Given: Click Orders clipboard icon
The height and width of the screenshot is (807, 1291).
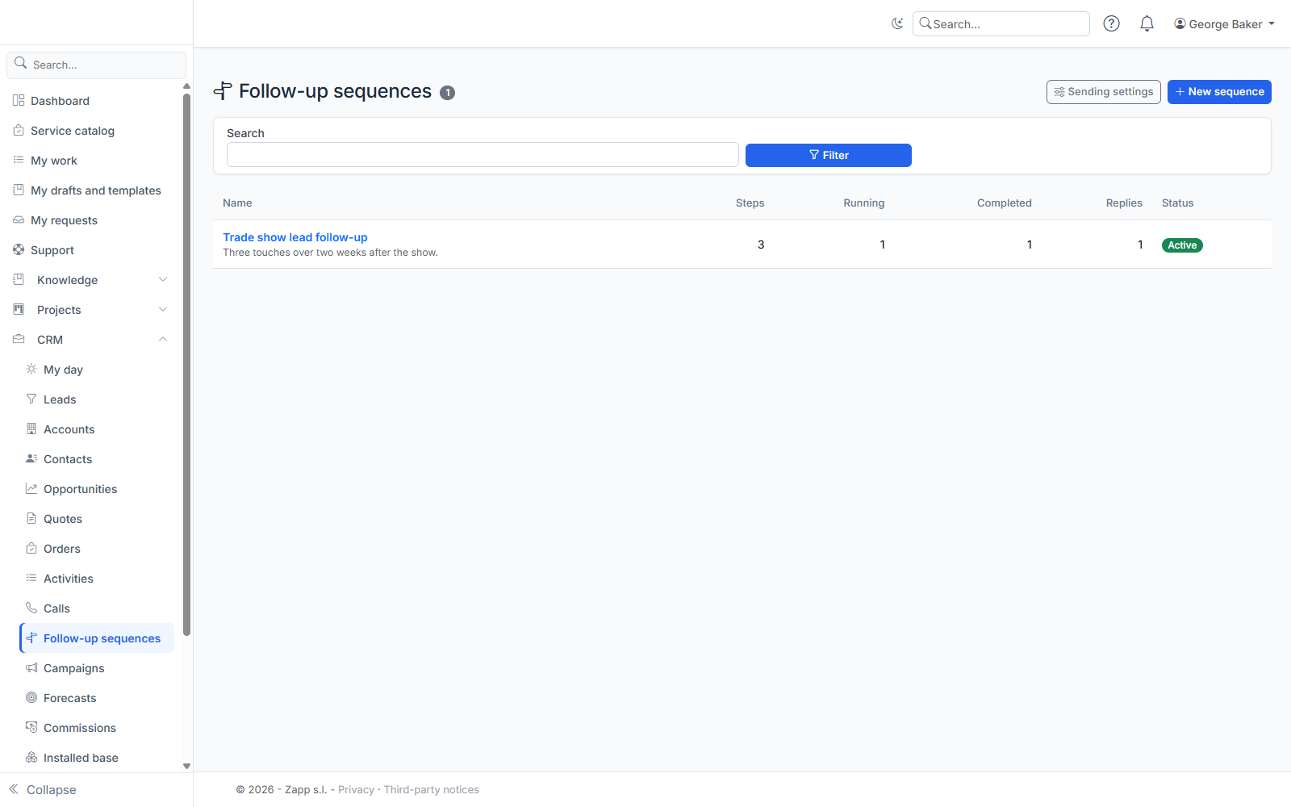Looking at the screenshot, I should click(31, 548).
